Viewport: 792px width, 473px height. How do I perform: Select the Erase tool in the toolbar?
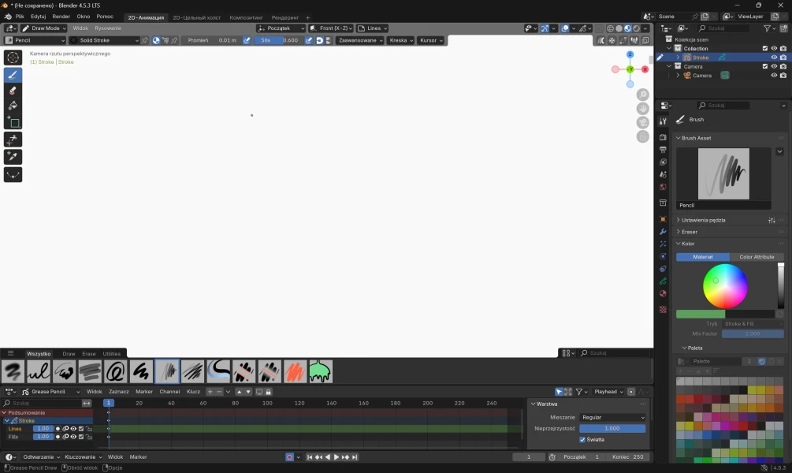(x=13, y=91)
